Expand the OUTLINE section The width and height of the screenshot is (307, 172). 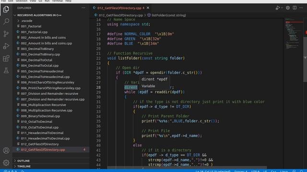pyautogui.click(x=51, y=161)
